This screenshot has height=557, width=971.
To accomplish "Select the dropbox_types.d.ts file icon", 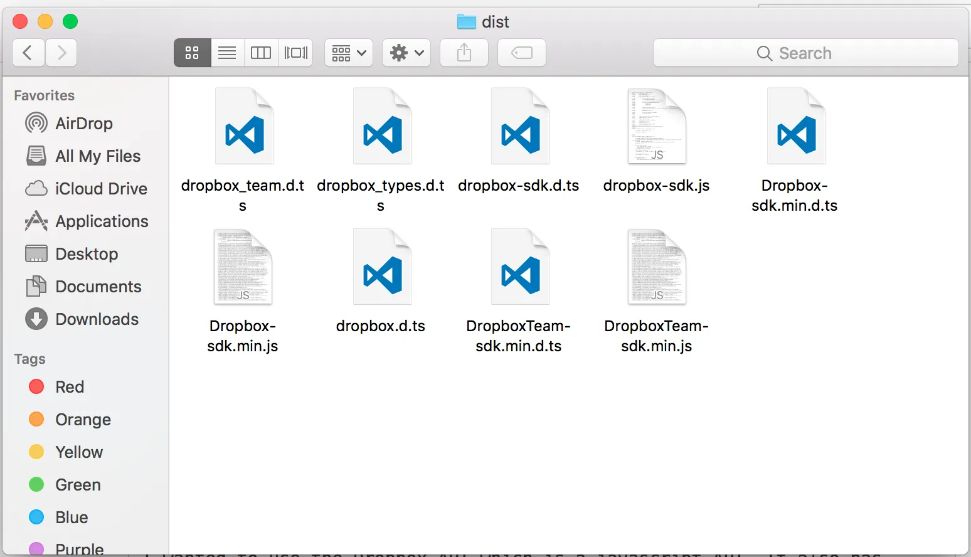I will [x=381, y=126].
